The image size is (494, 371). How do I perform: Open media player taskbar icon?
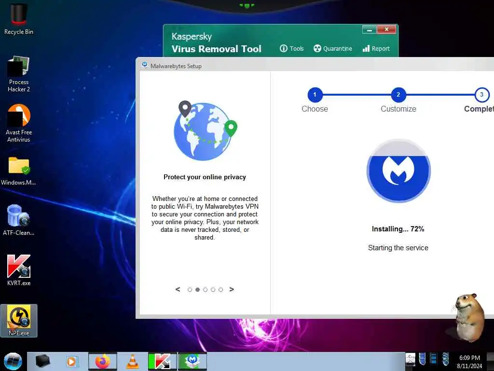pyautogui.click(x=71, y=361)
